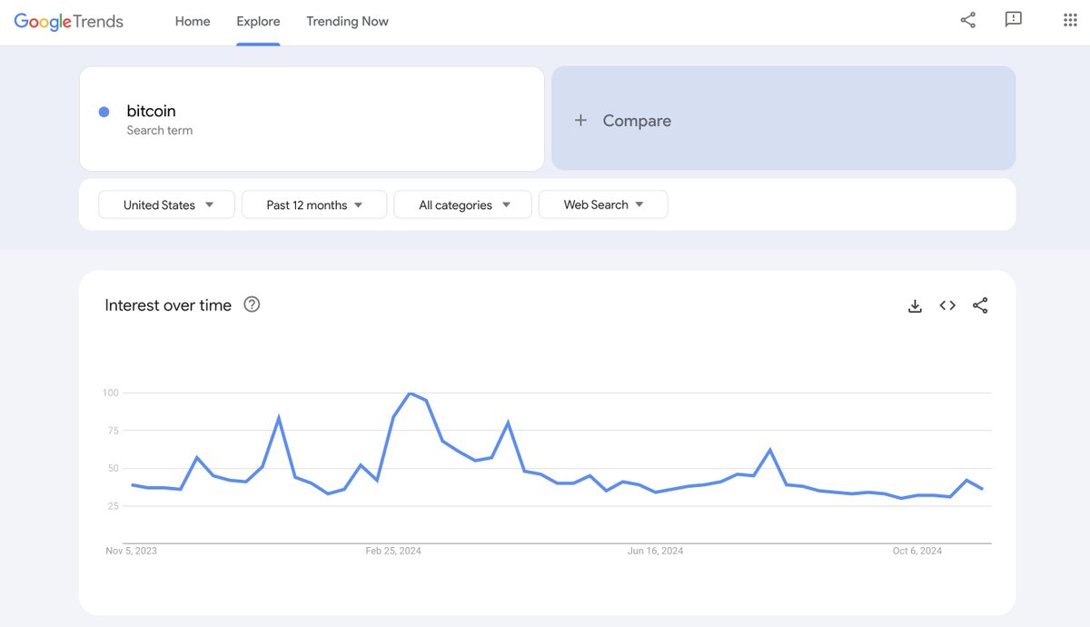Open the Google apps grid
Screen dimensions: 1090x627
pyautogui.click(x=1070, y=20)
